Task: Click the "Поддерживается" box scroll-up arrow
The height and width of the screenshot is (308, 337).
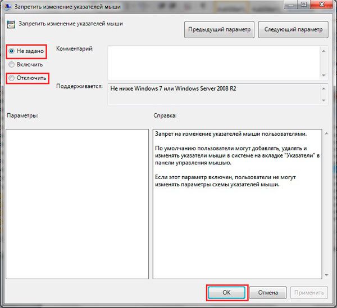Action: (x=324, y=88)
